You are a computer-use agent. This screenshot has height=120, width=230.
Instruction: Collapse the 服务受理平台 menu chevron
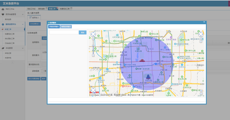tap(23, 24)
